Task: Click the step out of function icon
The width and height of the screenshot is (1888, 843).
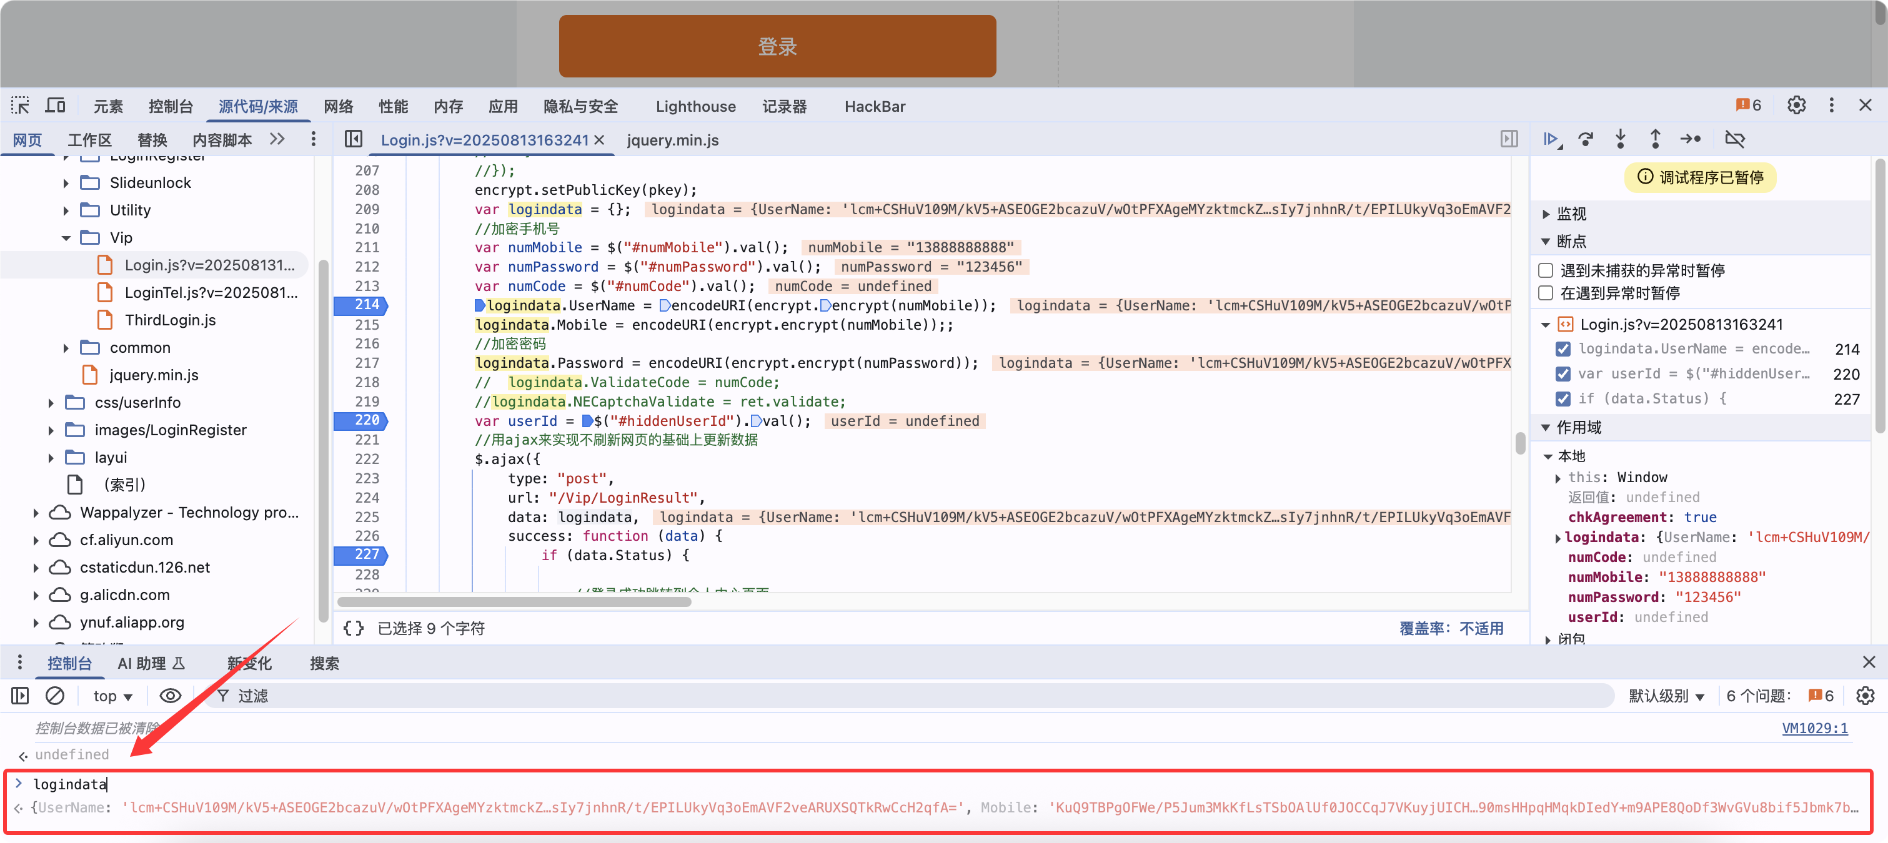Action: pos(1655,139)
